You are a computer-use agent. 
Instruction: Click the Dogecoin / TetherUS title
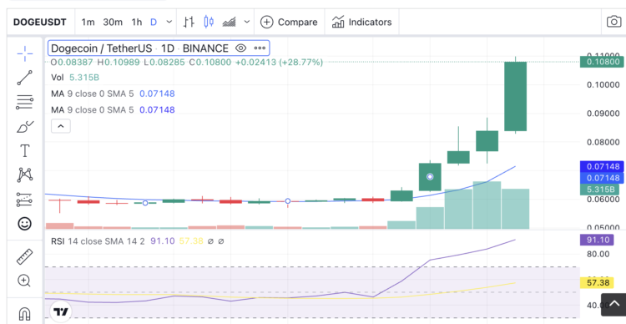tap(101, 48)
